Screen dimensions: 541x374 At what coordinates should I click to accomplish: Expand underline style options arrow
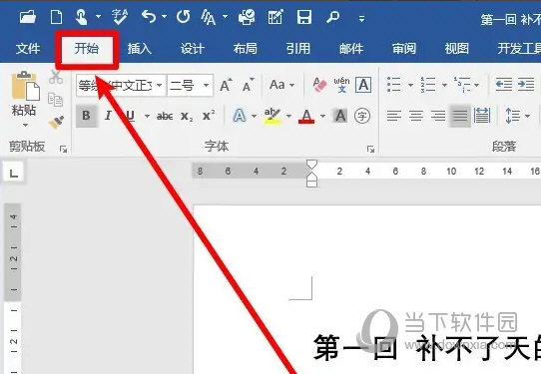click(x=147, y=116)
